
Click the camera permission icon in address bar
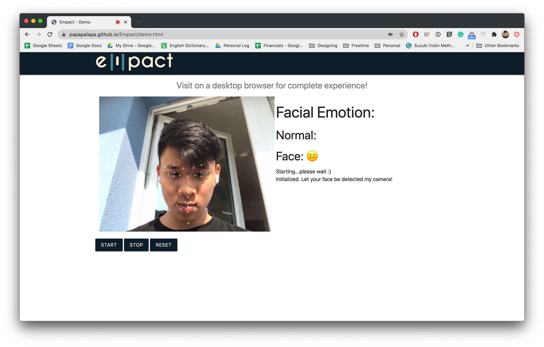point(390,34)
